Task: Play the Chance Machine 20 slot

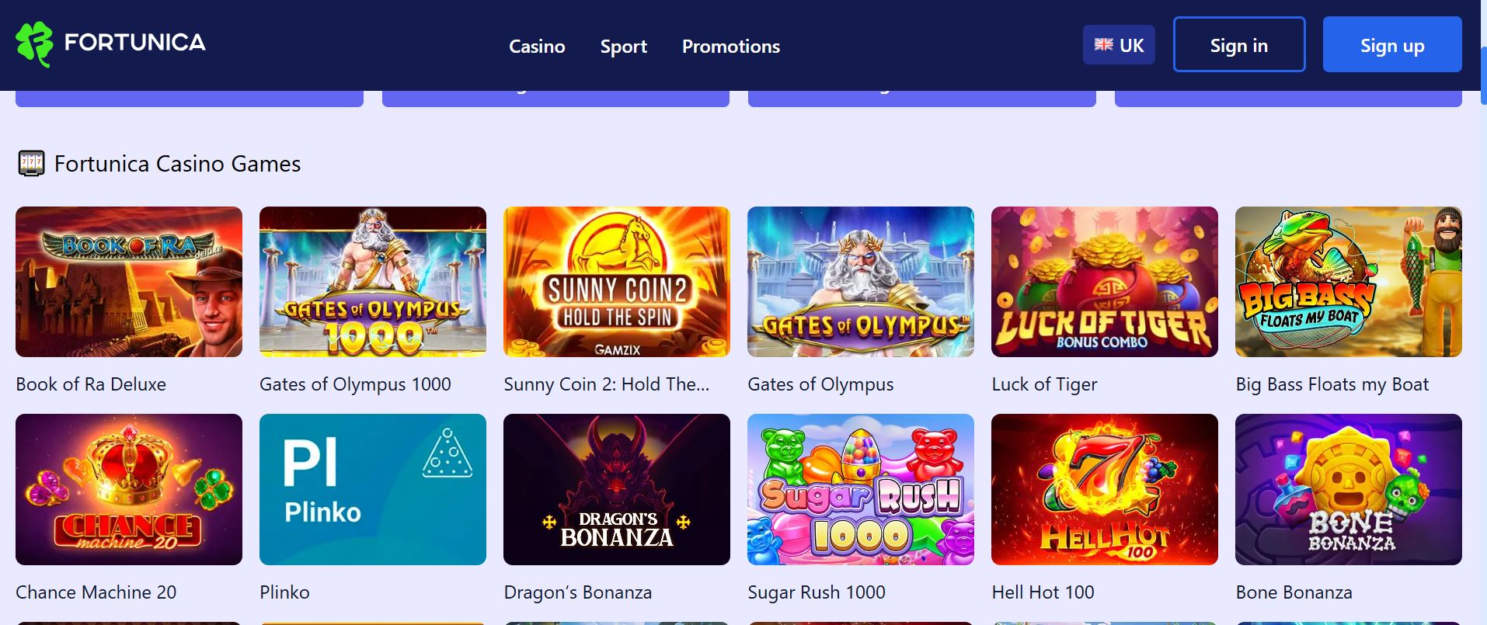Action: (x=128, y=489)
